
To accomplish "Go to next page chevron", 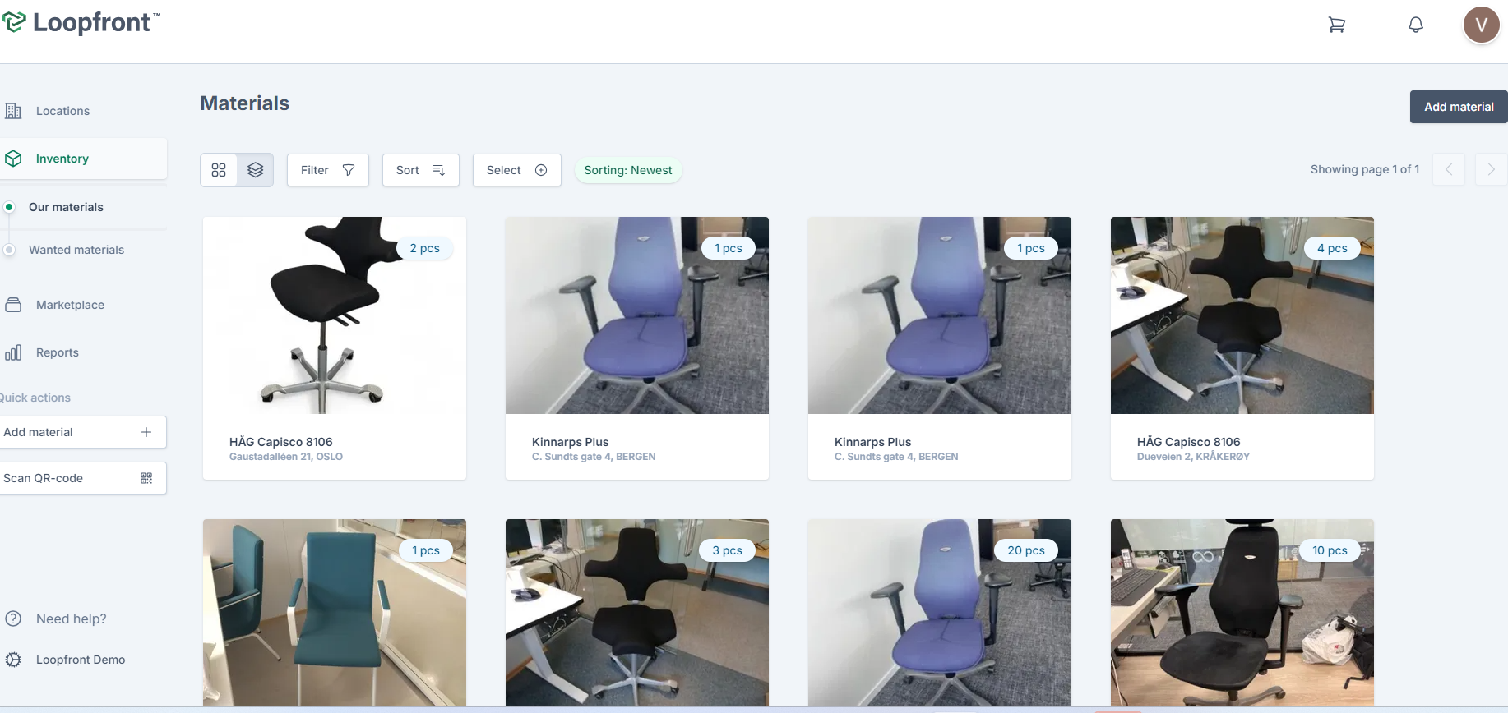I will pyautogui.click(x=1491, y=169).
